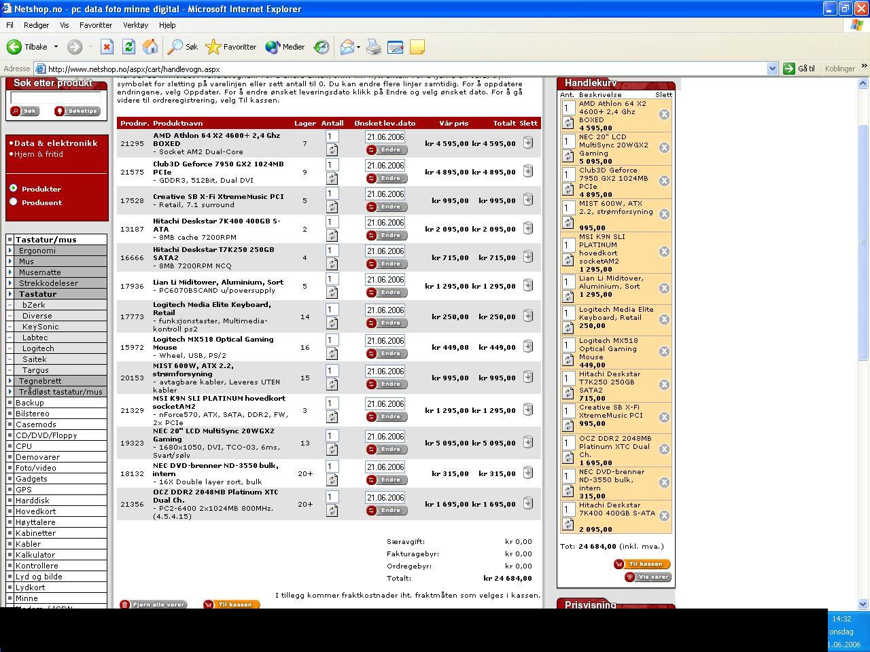Screen dimensions: 870x652
Task: Click the Edit toolbar icon
Action: [396, 47]
